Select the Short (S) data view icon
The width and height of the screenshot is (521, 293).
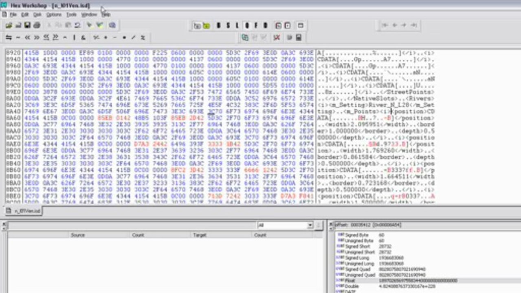coord(228,26)
